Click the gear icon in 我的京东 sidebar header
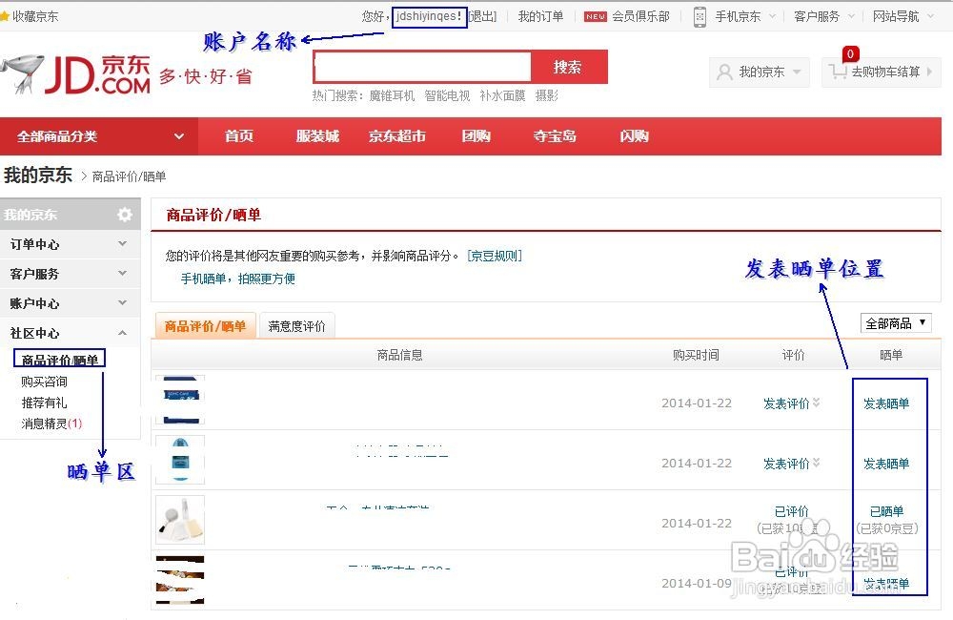Image resolution: width=953 pixels, height=620 pixels. click(123, 214)
